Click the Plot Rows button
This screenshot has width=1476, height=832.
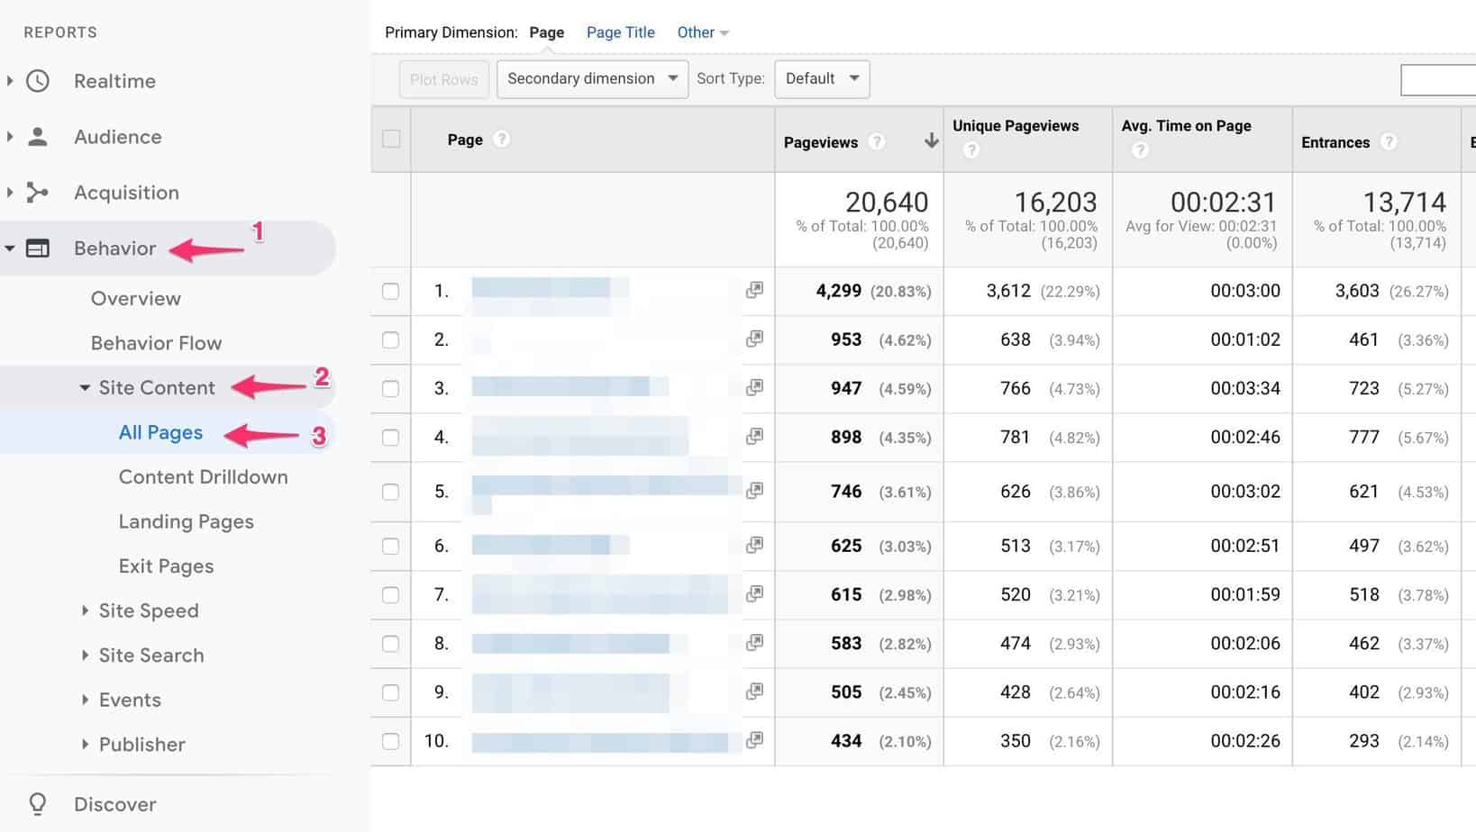click(x=443, y=78)
